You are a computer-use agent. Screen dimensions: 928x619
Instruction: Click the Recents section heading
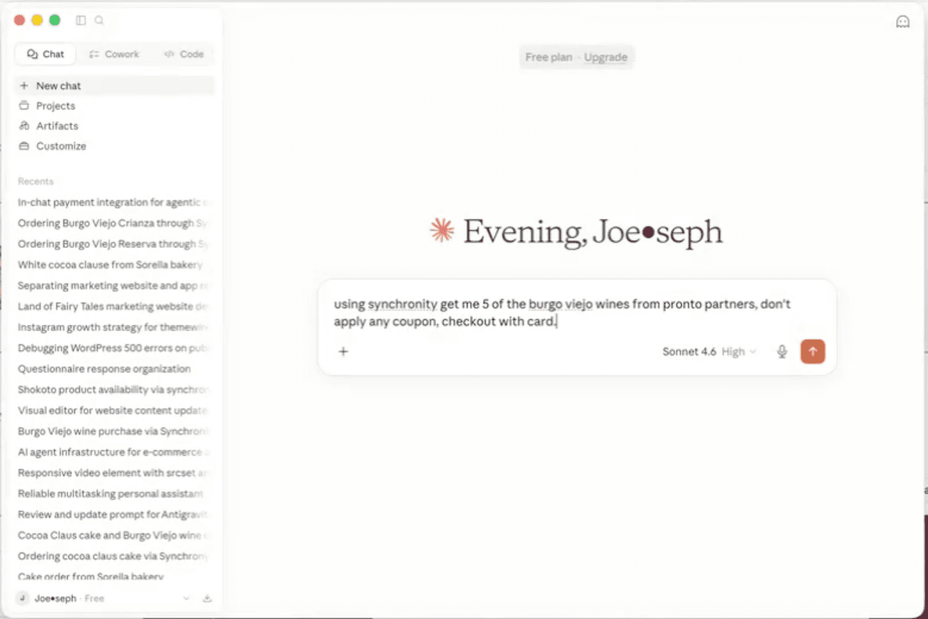point(36,182)
